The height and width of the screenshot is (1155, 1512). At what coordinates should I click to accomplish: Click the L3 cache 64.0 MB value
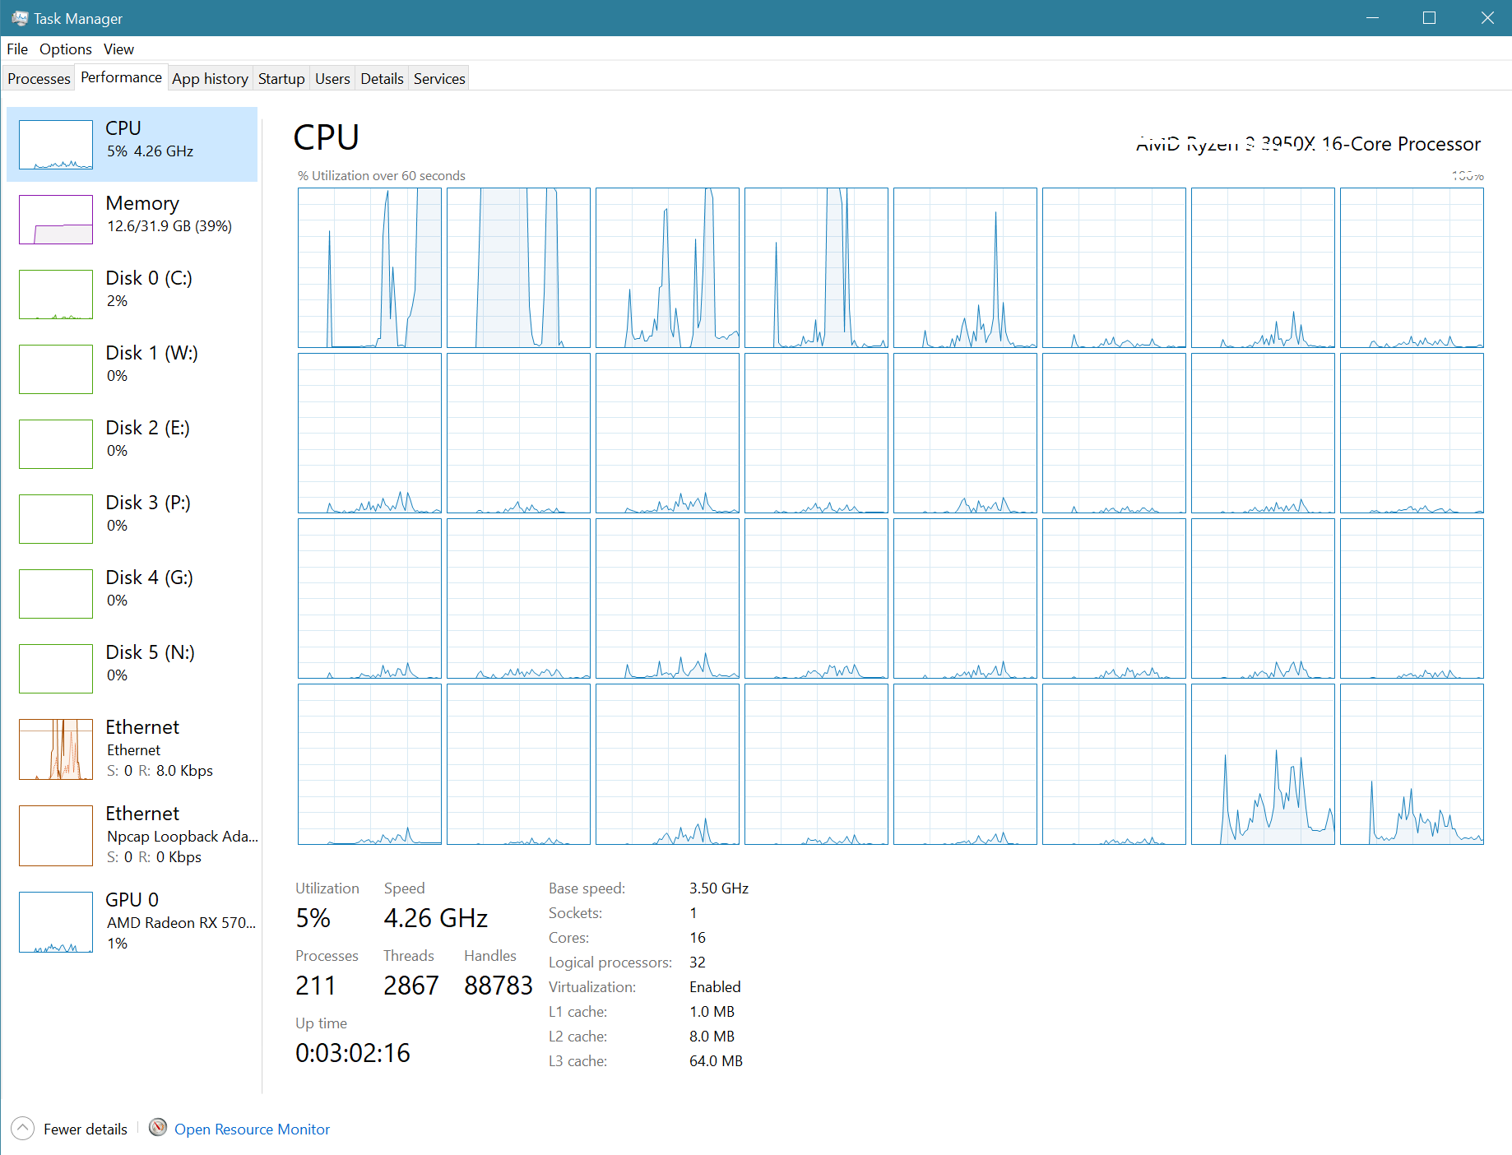(716, 1061)
